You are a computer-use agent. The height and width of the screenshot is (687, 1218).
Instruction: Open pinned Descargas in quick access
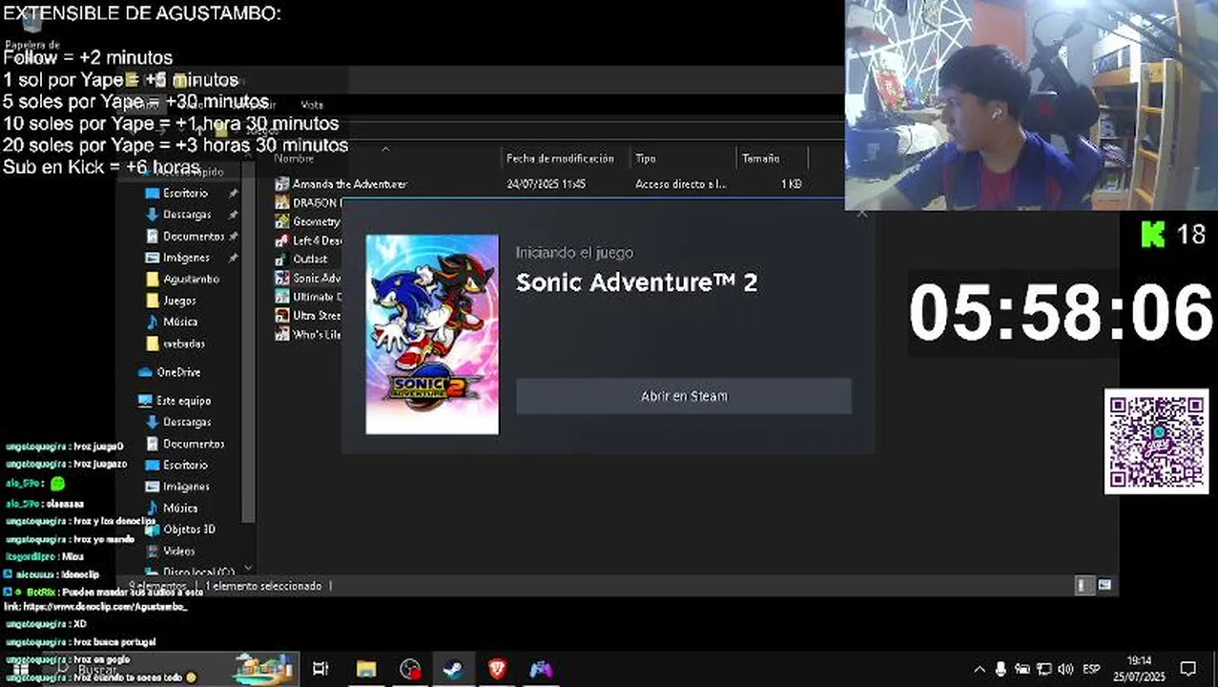tap(186, 215)
